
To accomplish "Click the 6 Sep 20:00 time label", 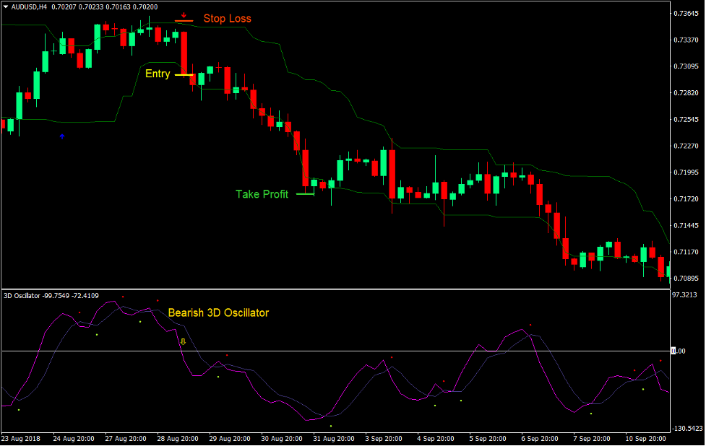I will (540, 438).
